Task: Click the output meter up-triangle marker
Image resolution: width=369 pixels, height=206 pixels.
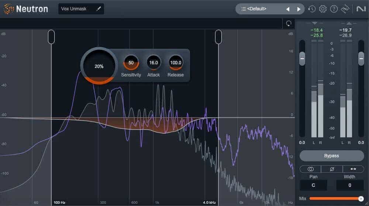Action: coord(349,23)
